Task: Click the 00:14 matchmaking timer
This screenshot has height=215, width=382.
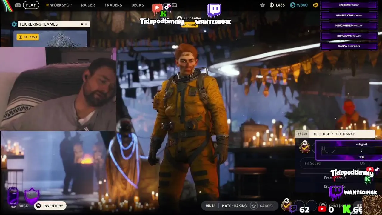Action: click(211, 206)
